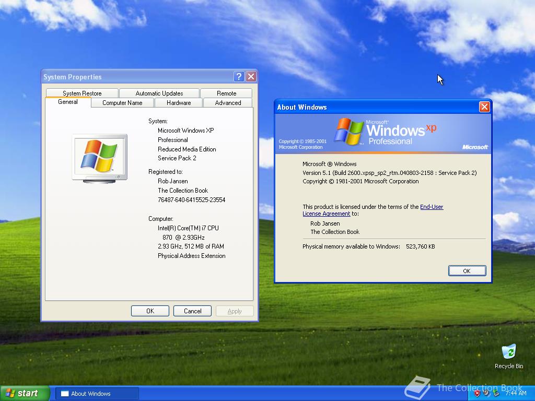The width and height of the screenshot is (535, 401).
Task: Click 'Copyright © 1981-2001 Microsoft Corporation' line
Action: (360, 181)
